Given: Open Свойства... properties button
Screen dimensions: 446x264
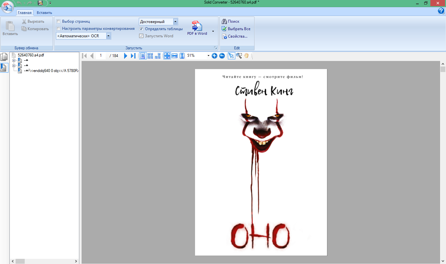Looking at the screenshot, I should tap(234, 36).
